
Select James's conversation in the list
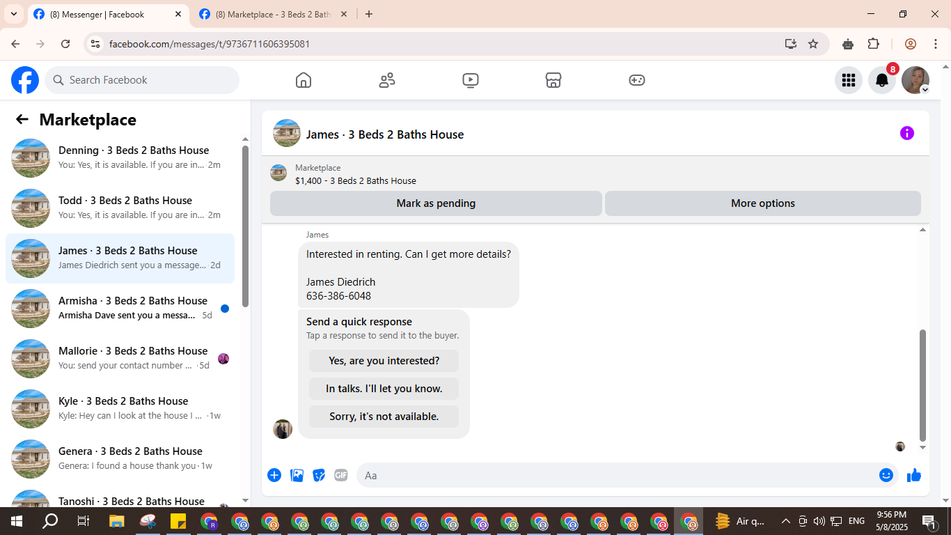pyautogui.click(x=120, y=258)
